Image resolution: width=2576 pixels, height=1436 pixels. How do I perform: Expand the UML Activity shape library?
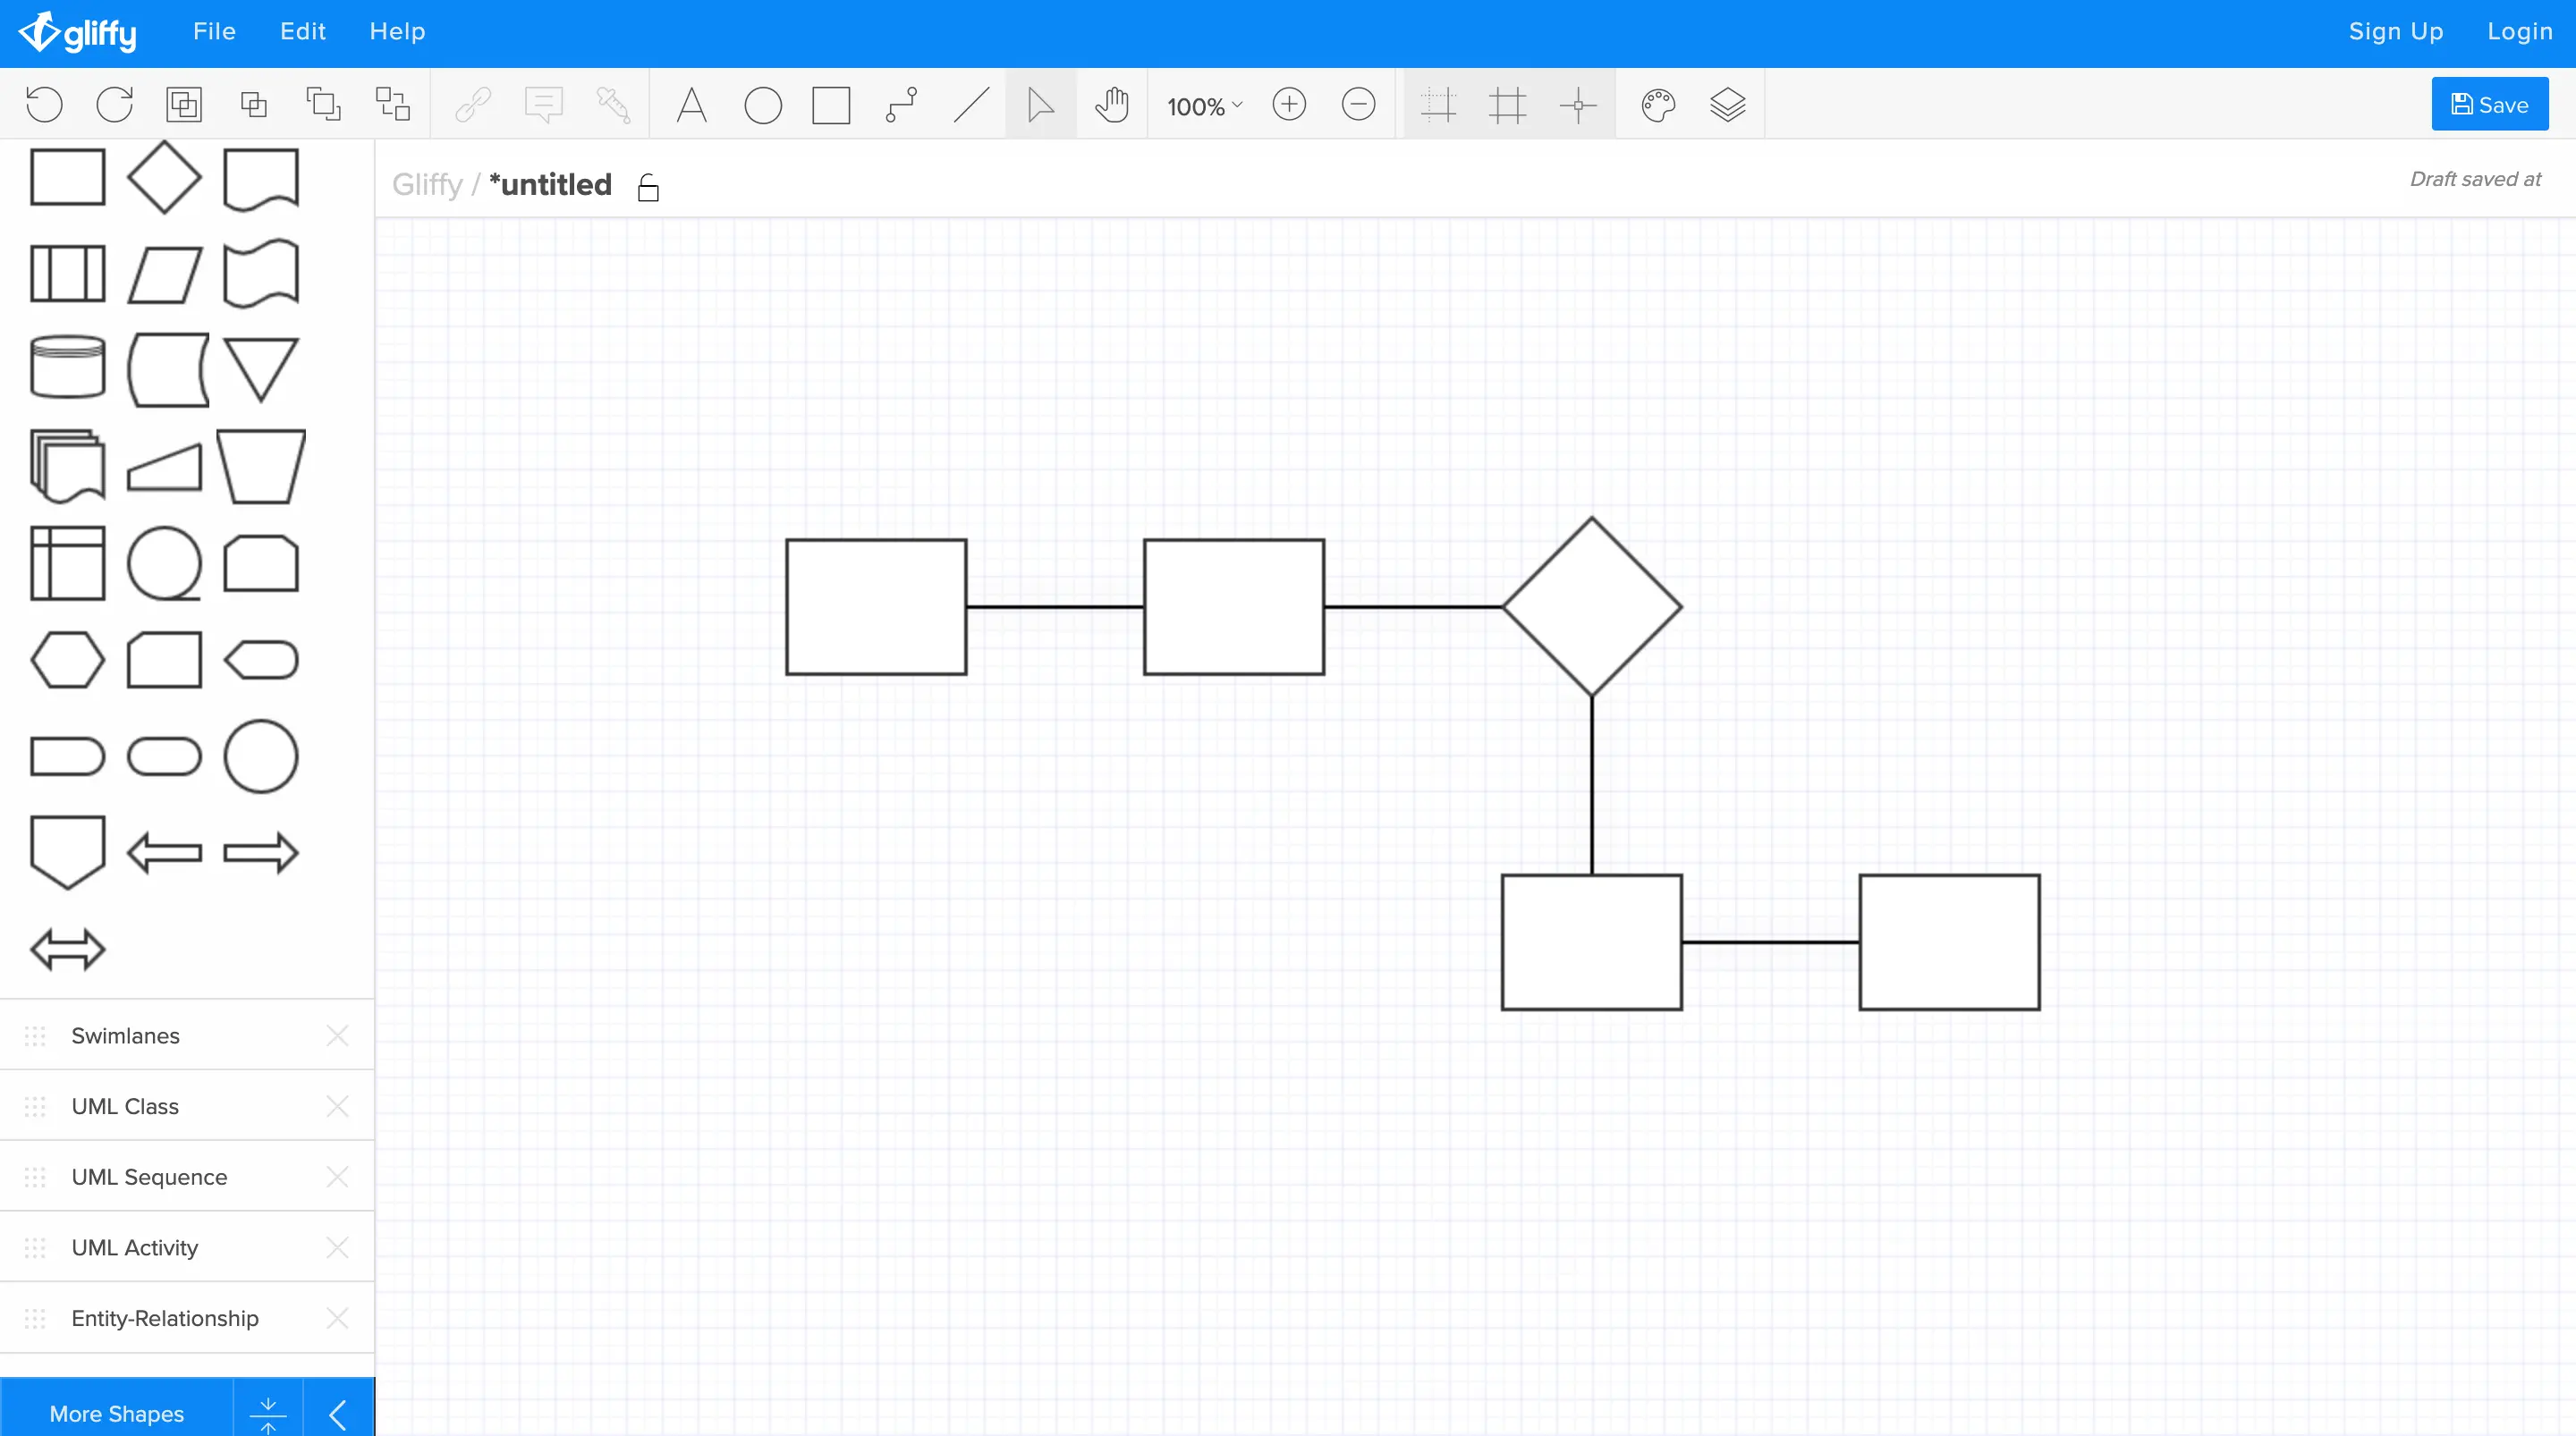(x=134, y=1248)
